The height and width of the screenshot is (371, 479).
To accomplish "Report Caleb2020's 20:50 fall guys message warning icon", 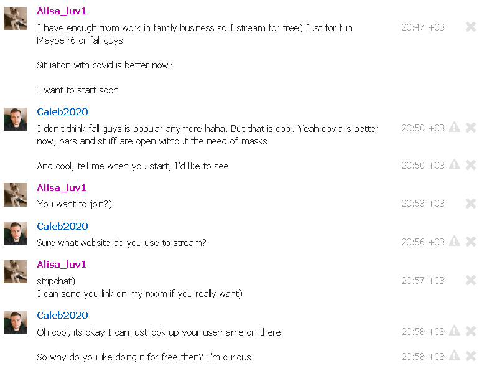I will pos(455,127).
